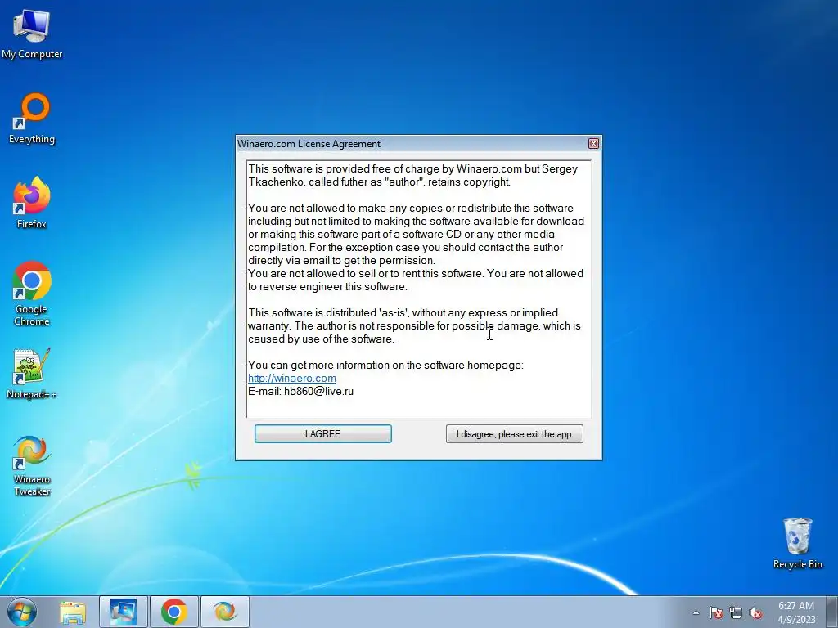Open Windows Explorer from the taskbar
838x628 pixels.
point(73,612)
